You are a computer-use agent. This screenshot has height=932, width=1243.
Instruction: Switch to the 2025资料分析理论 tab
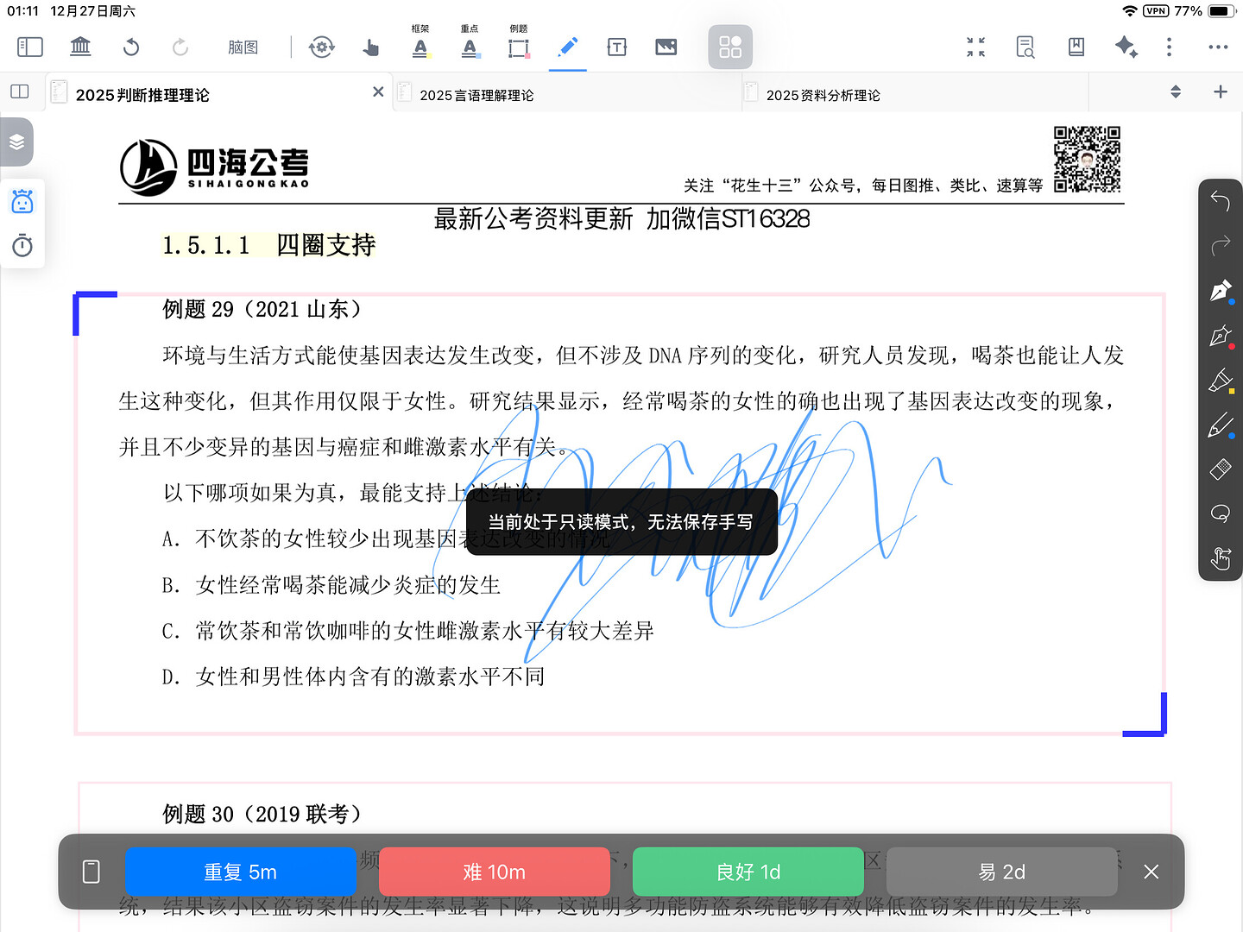(823, 95)
